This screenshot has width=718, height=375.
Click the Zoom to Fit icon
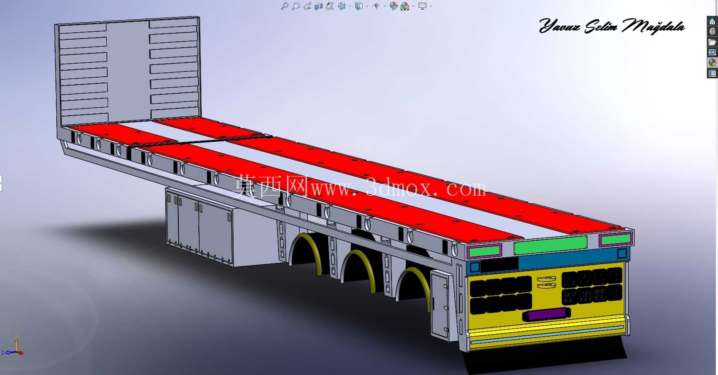285,6
